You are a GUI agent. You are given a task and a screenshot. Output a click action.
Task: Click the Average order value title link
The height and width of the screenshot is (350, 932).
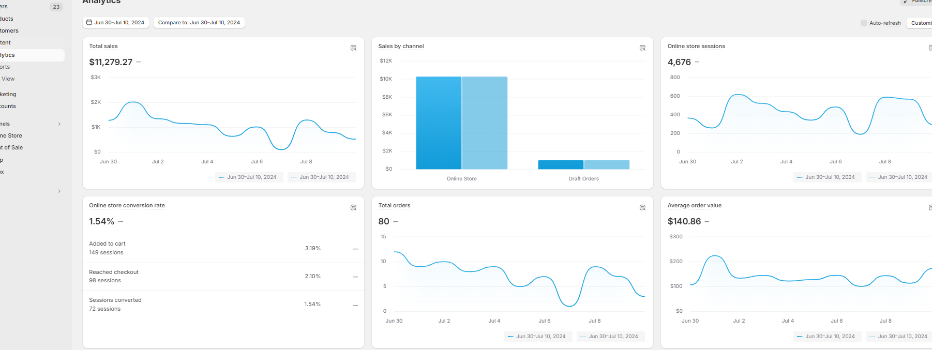click(694, 206)
